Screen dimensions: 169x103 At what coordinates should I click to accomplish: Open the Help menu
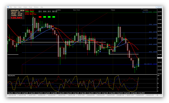tap(42, 7)
